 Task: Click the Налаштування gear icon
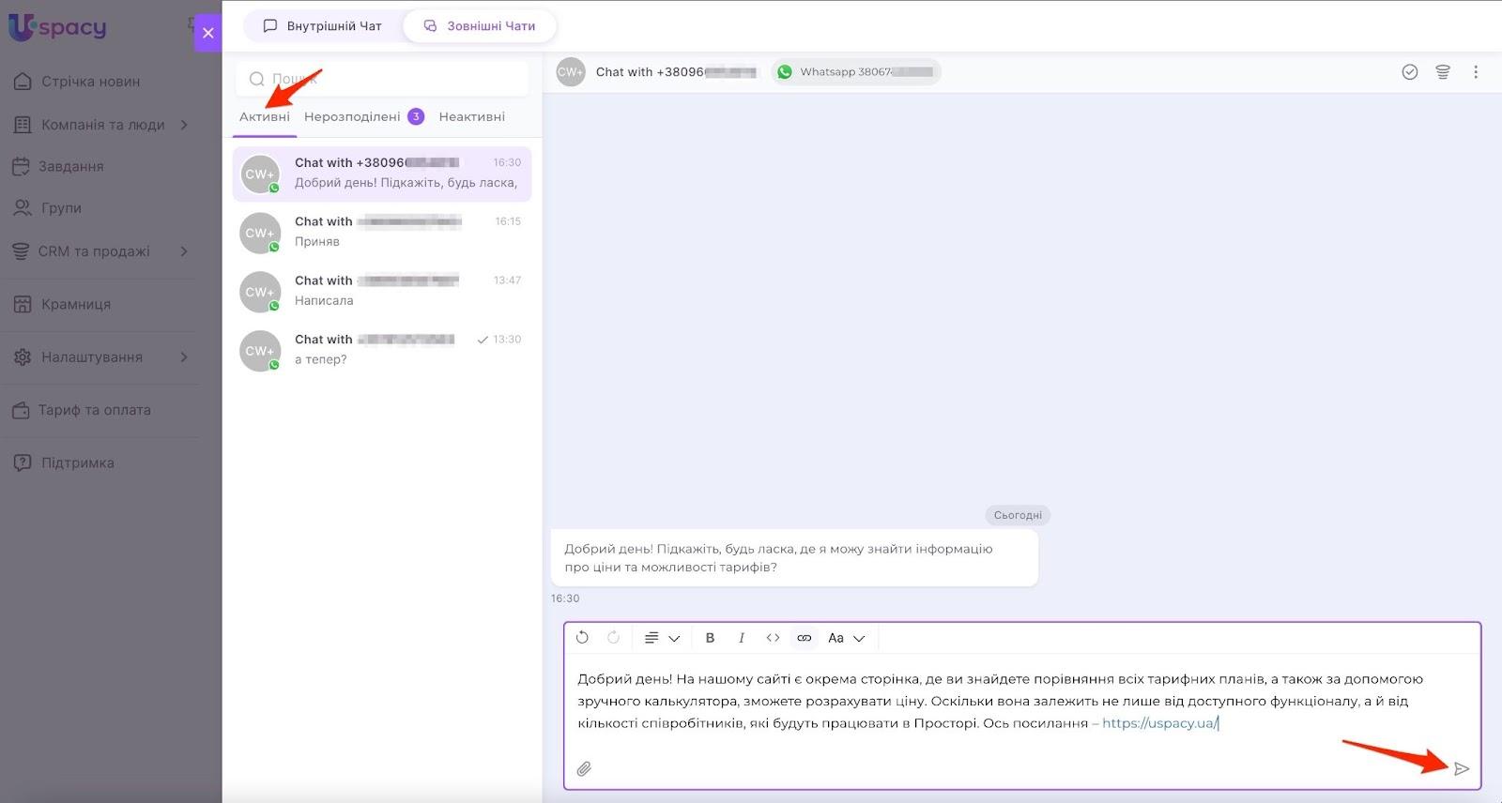pyautogui.click(x=23, y=357)
